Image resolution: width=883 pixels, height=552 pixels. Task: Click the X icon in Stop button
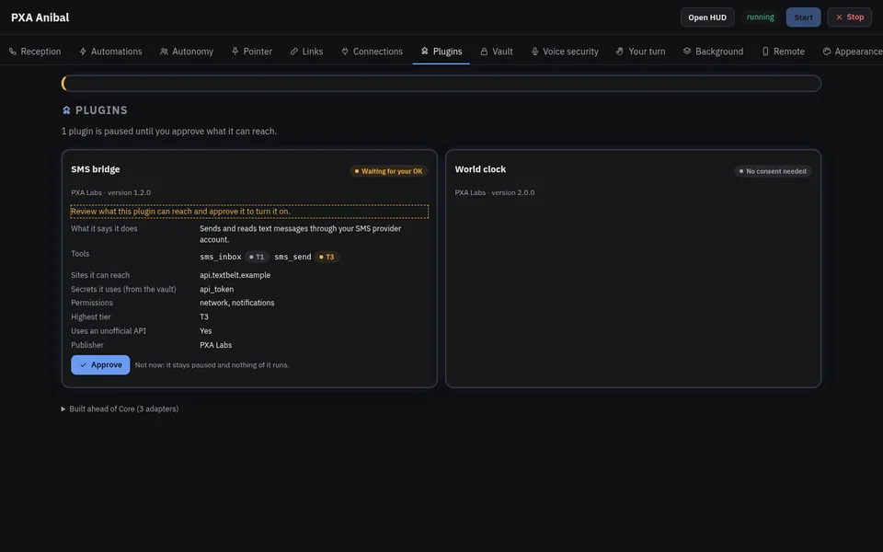(839, 17)
